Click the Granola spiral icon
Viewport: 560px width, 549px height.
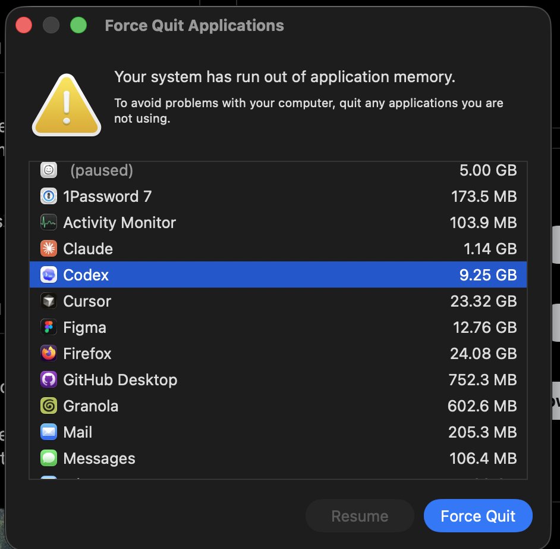coord(49,406)
